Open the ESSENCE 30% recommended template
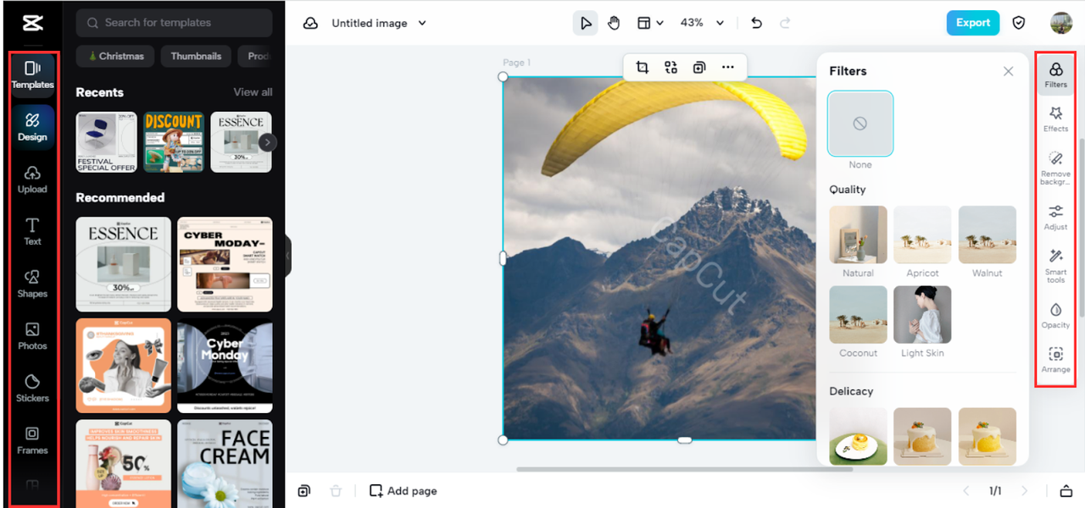The width and height of the screenshot is (1085, 508). point(124,264)
